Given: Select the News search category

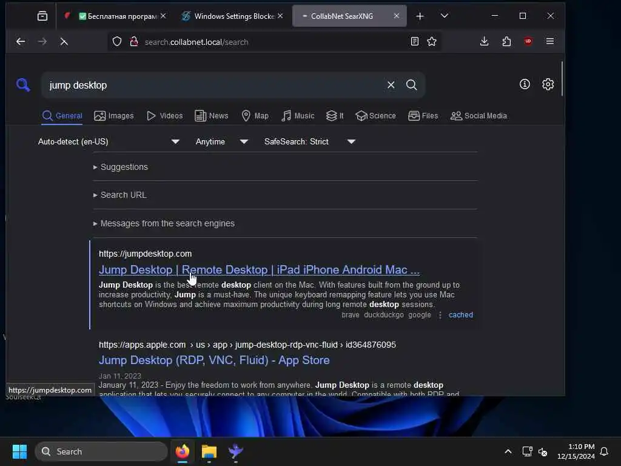Looking at the screenshot, I should pyautogui.click(x=212, y=116).
